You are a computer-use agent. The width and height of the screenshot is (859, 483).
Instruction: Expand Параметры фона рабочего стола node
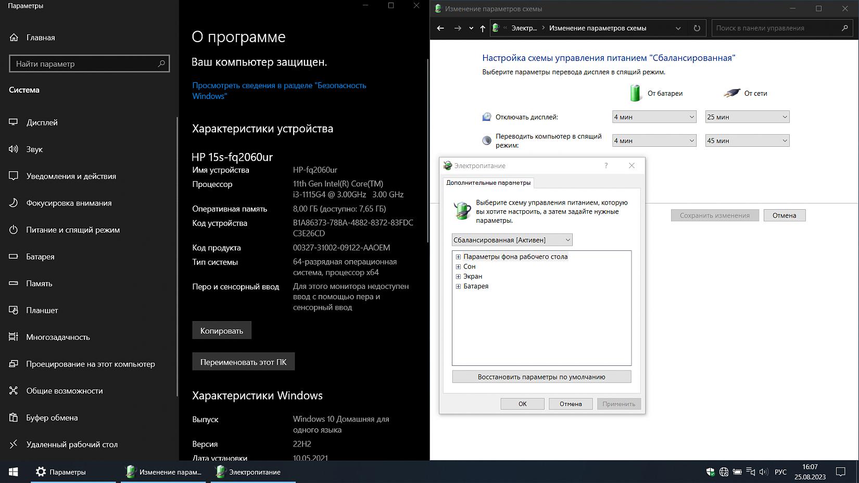458,257
